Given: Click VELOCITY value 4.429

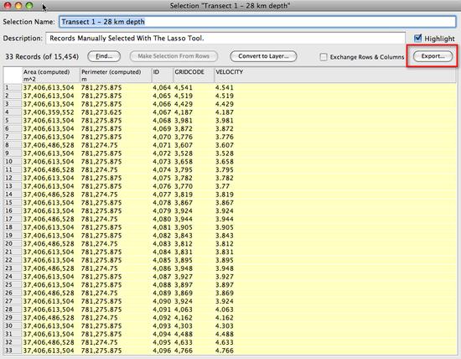Looking at the screenshot, I should tap(225, 104).
